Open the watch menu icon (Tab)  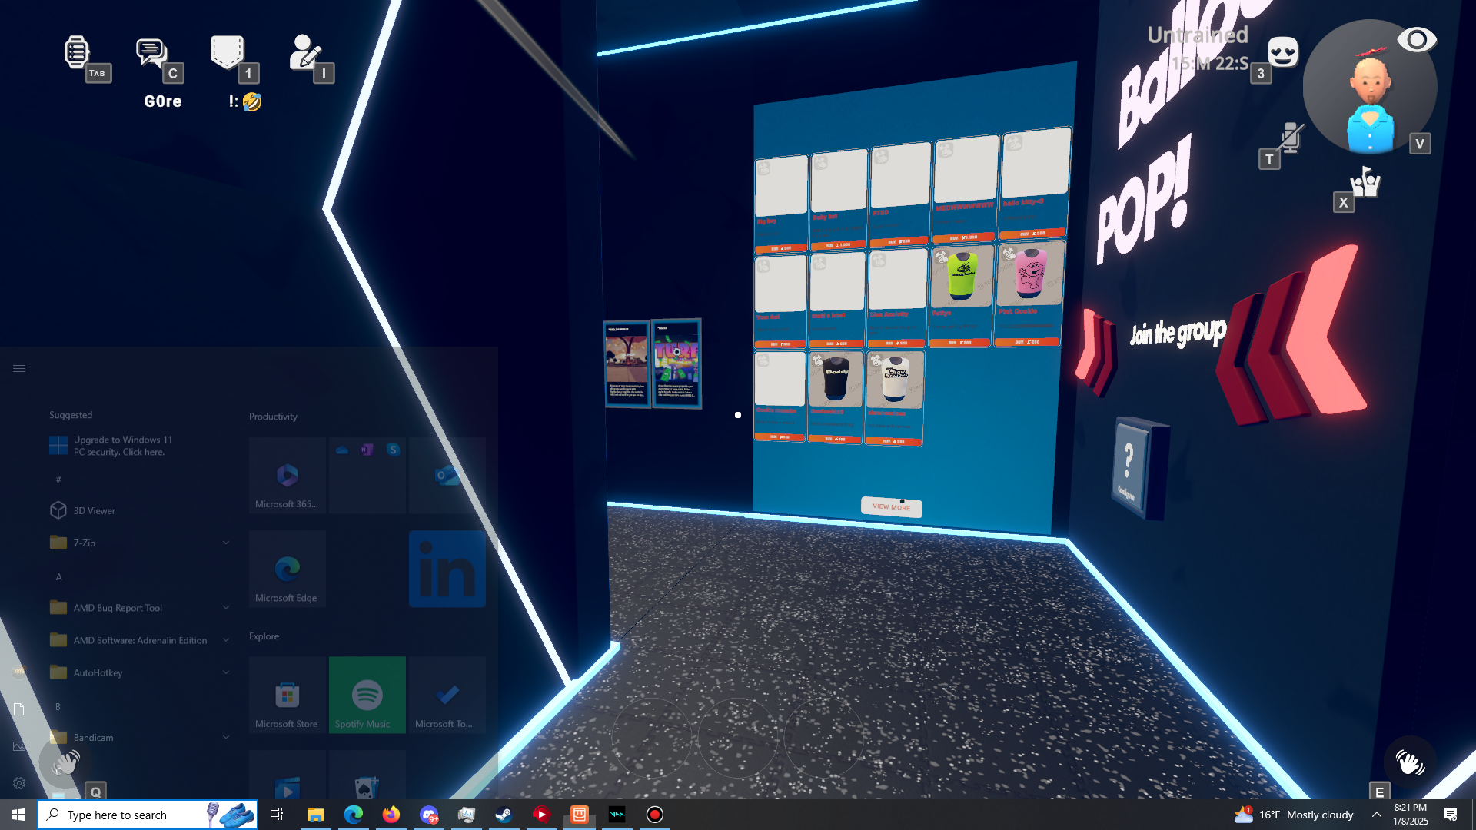coord(77,52)
